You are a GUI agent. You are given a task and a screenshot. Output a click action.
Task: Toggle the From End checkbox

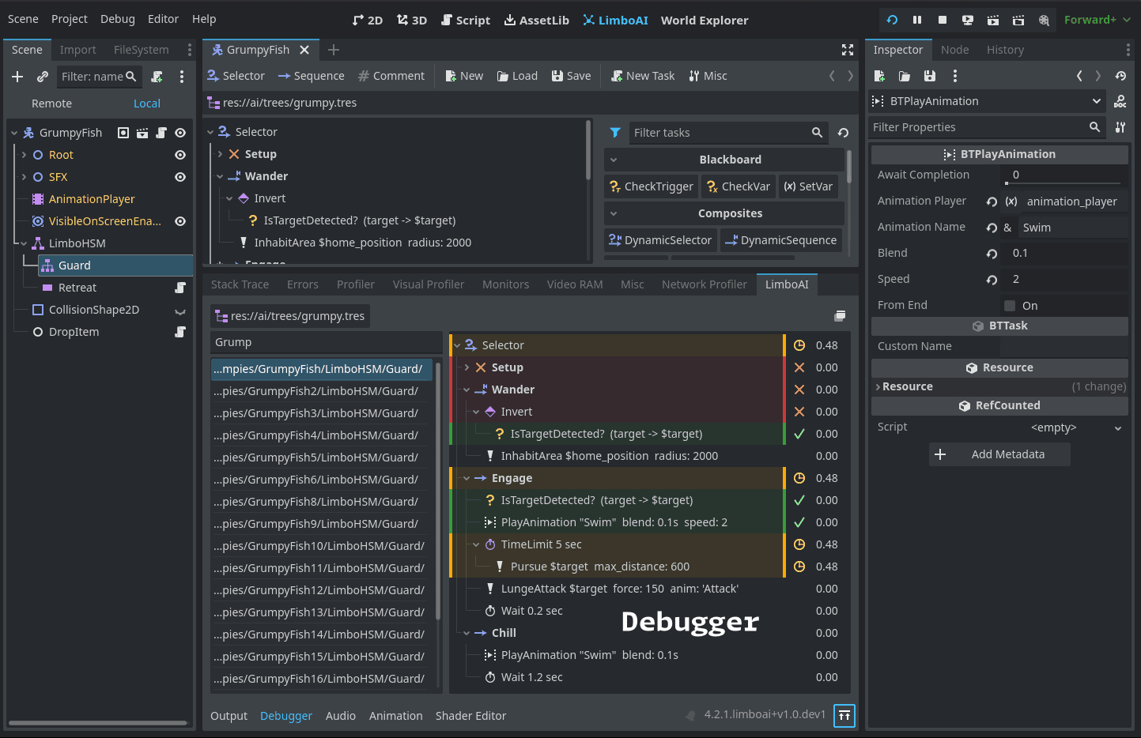[1010, 305]
